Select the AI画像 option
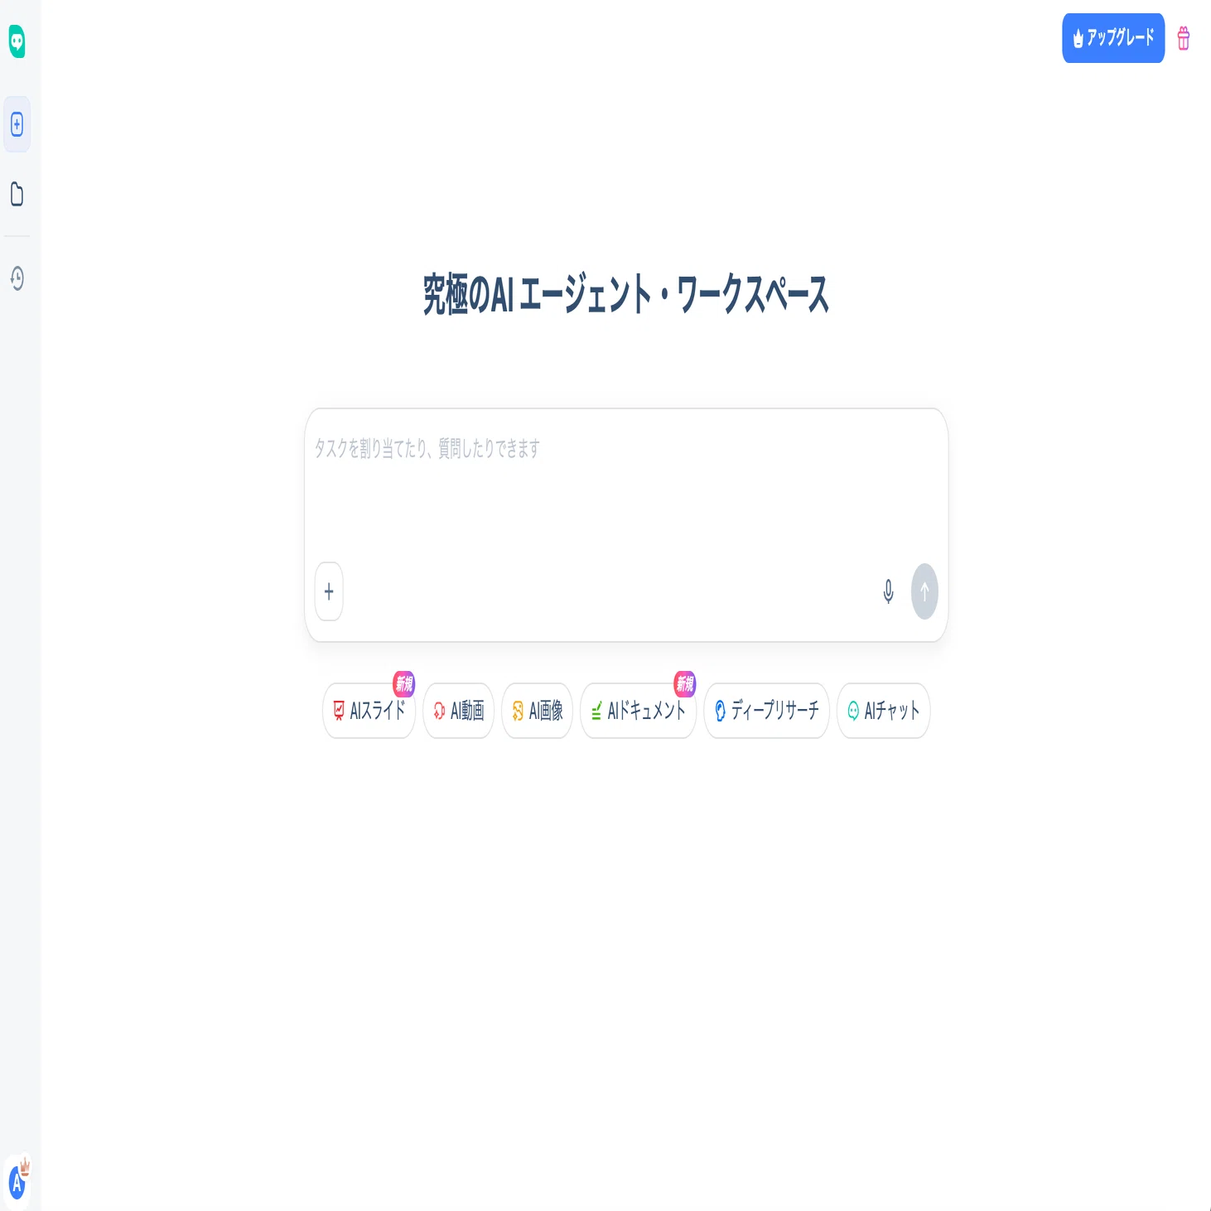Image resolution: width=1211 pixels, height=1211 pixels. (537, 711)
